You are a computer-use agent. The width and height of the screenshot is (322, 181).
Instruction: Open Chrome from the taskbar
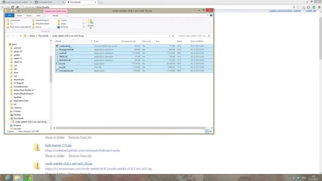tap(28, 177)
